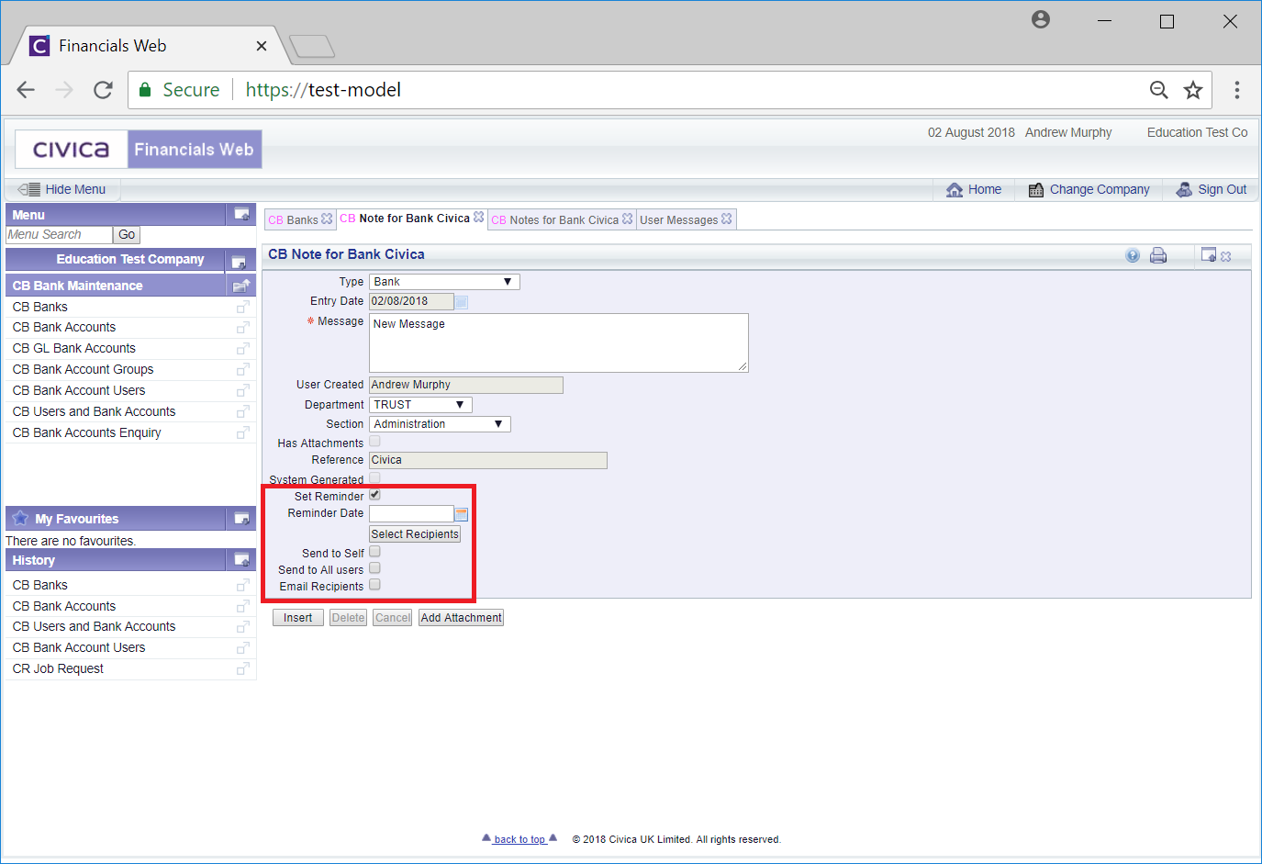The image size is (1262, 864).
Task: Tick the Send to All users checkbox
Action: [374, 568]
